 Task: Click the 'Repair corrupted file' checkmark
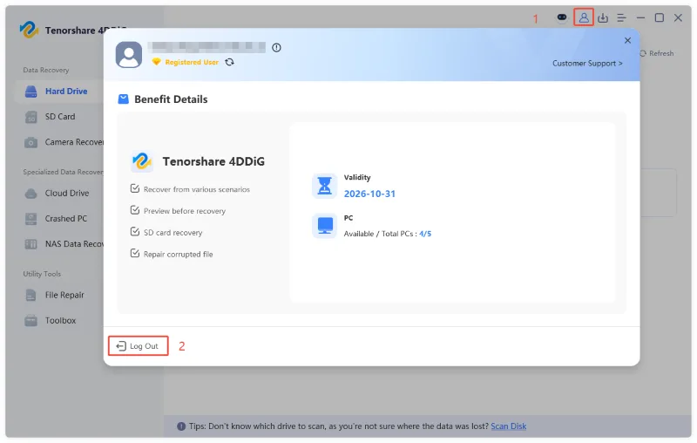[135, 253]
